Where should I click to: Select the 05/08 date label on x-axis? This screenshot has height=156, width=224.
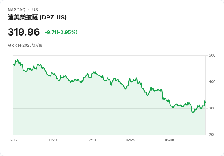click(x=170, y=140)
